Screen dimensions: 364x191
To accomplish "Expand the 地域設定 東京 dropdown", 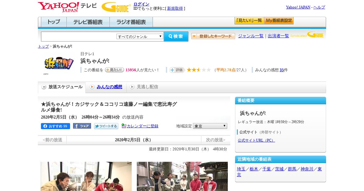I will (x=210, y=126).
